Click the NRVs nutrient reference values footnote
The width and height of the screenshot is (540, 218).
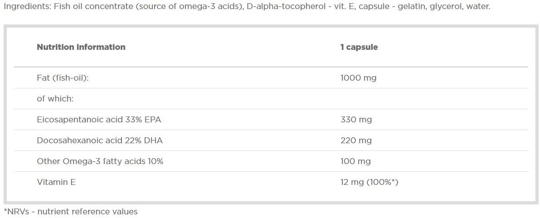tap(70, 212)
